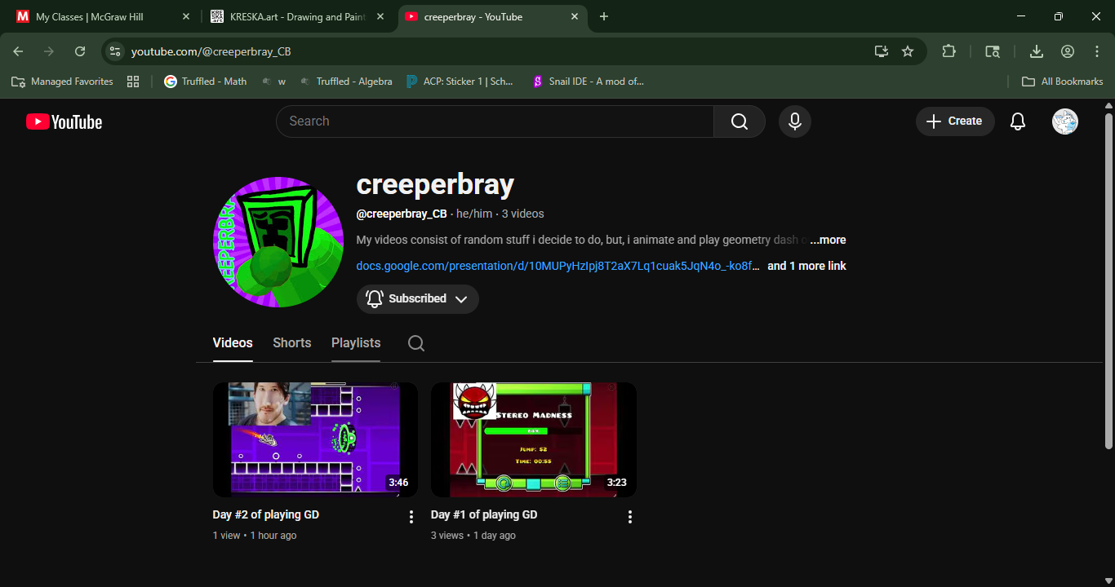Image resolution: width=1115 pixels, height=587 pixels.
Task: Expand channel description with ...more
Action: pos(828,240)
